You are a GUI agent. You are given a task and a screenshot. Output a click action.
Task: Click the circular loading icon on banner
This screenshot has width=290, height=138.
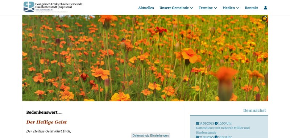(x=265, y=19)
